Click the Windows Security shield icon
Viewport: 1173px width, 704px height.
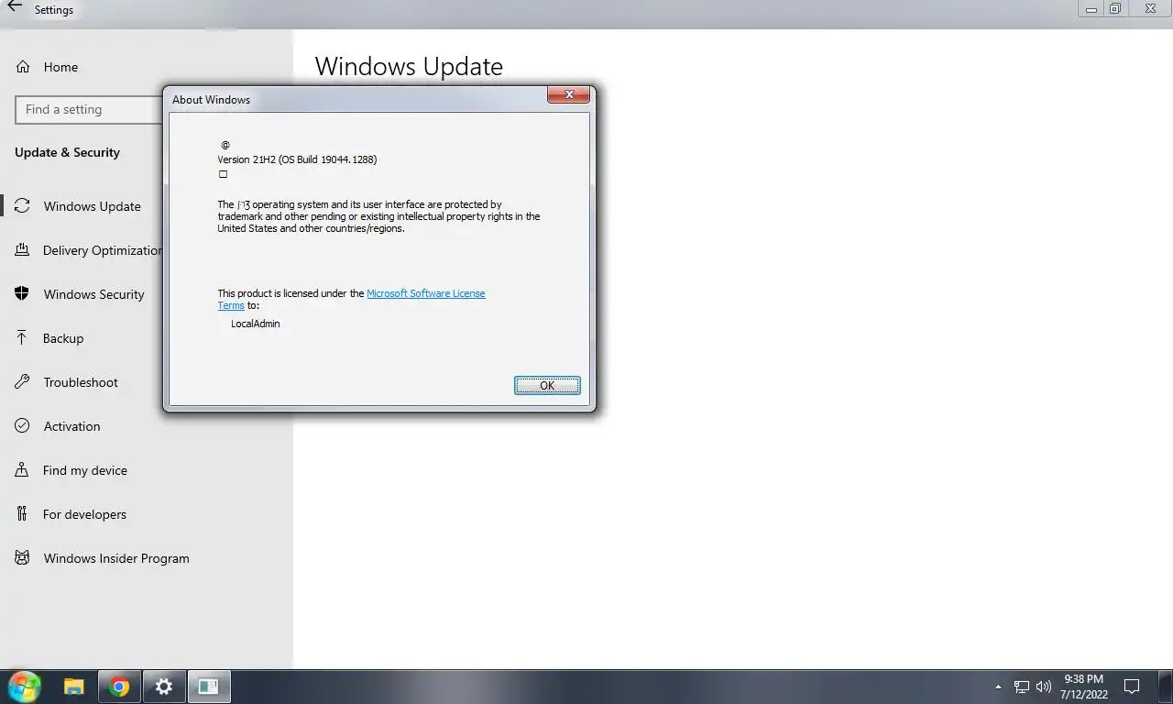[x=22, y=294]
